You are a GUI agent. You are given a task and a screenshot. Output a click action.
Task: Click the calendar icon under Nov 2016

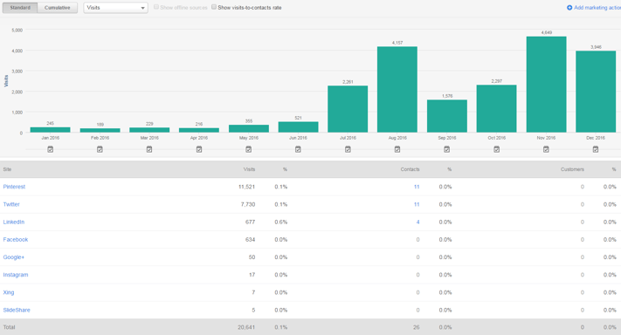[546, 149]
